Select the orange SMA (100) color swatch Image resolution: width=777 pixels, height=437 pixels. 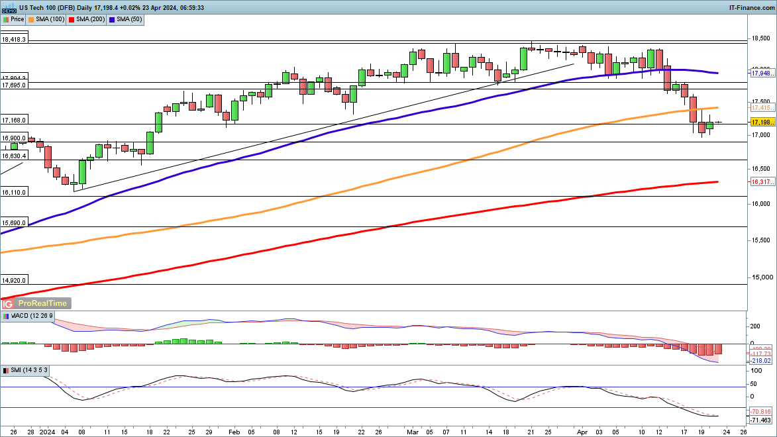(x=31, y=19)
